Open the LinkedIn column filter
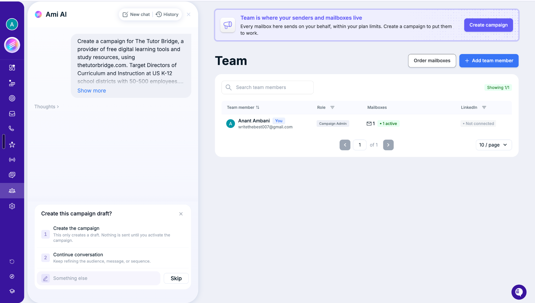 (484, 107)
